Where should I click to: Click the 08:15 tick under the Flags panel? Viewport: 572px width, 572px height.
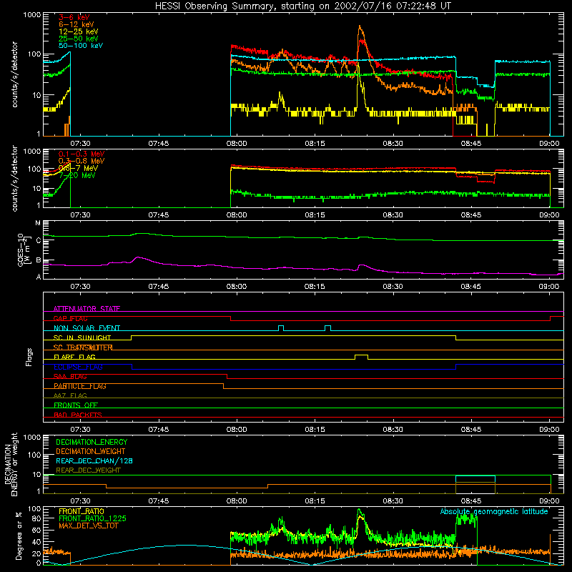pyautogui.click(x=315, y=430)
